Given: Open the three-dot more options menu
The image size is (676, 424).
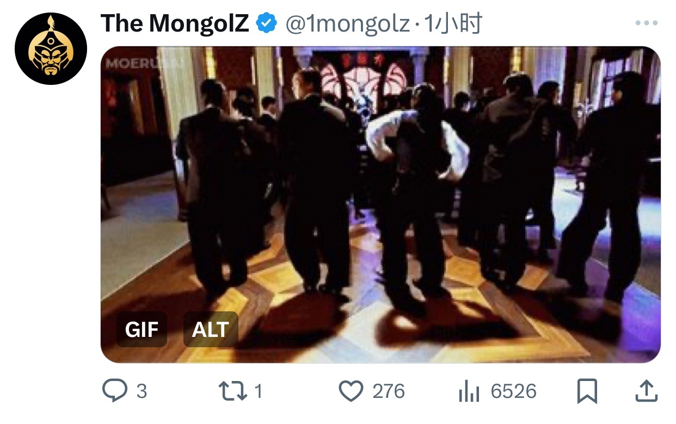Looking at the screenshot, I should (647, 23).
